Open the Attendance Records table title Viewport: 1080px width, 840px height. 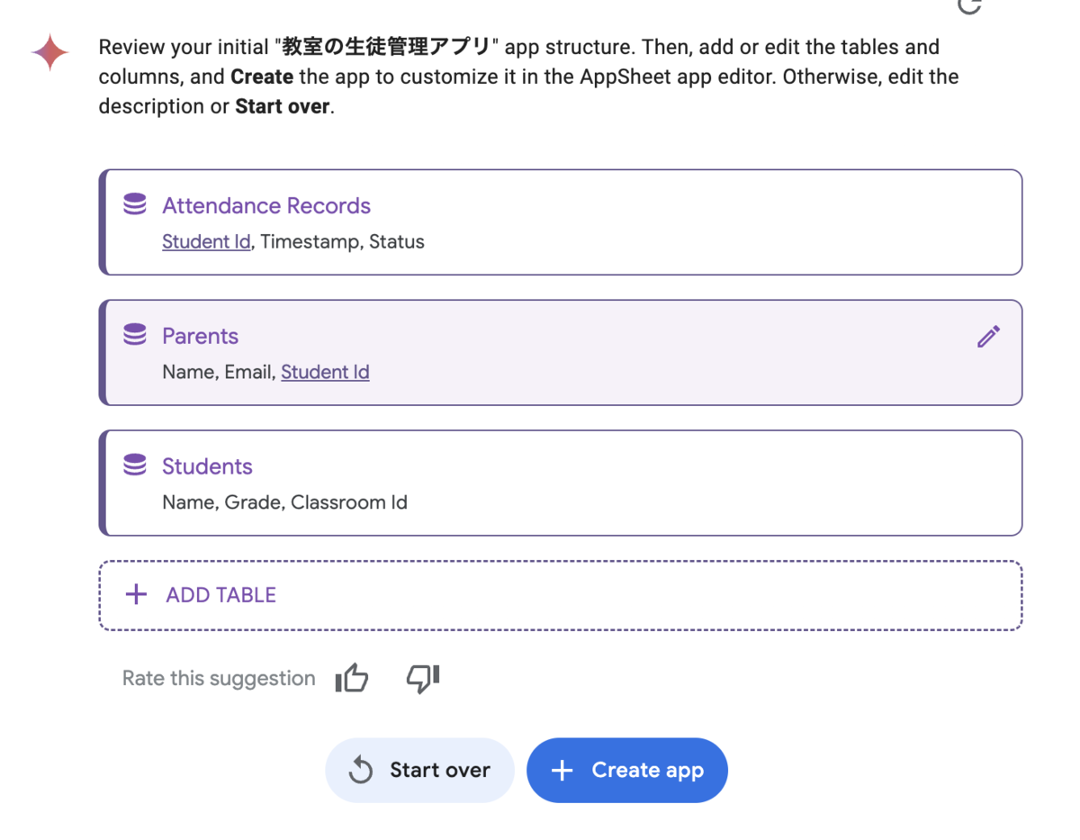[x=266, y=206]
